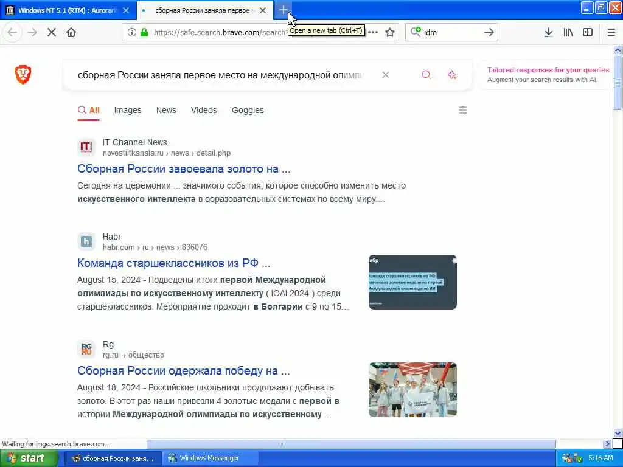Click the rg.ru breadcrumb URL
The width and height of the screenshot is (623, 467).
[133, 355]
